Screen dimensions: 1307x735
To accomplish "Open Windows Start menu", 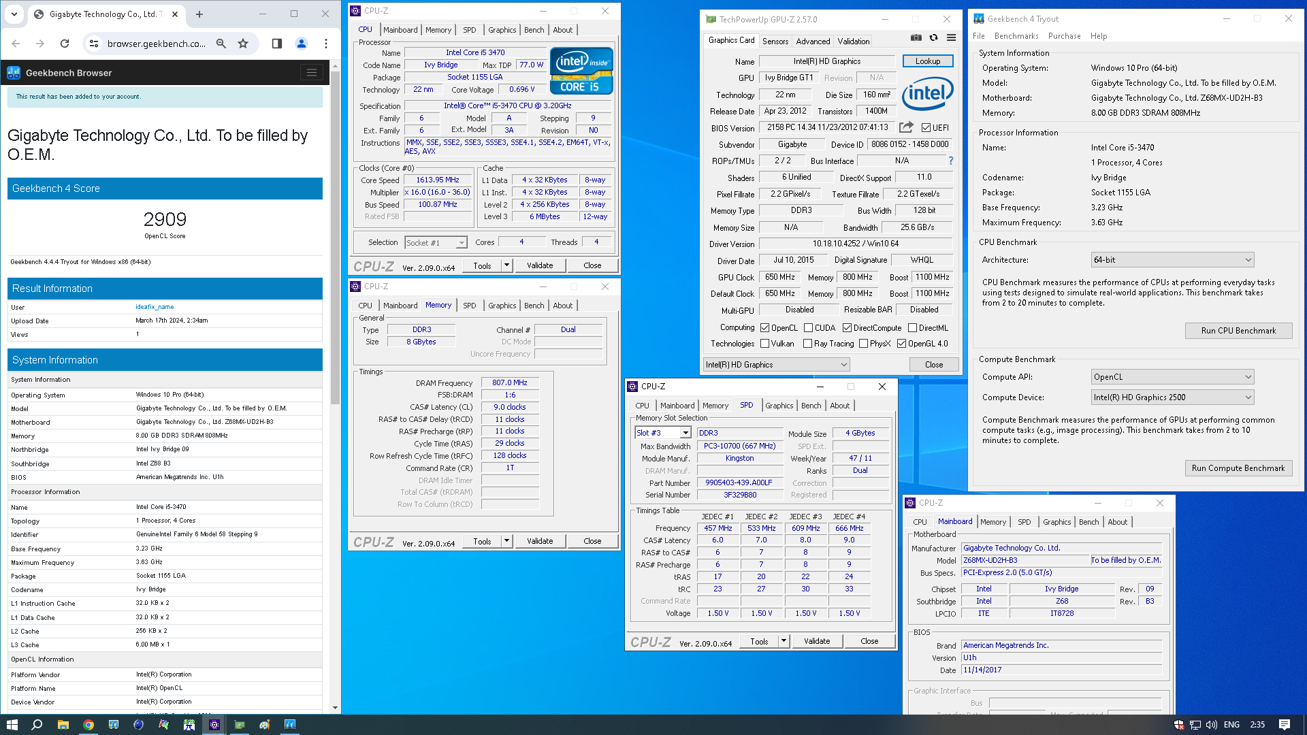I will (x=12, y=725).
